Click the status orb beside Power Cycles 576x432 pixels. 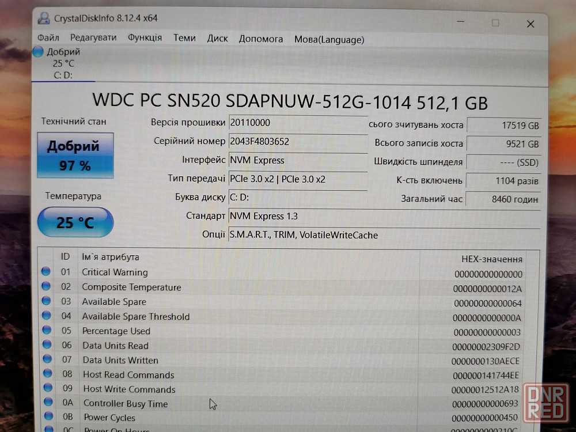[x=49, y=416]
